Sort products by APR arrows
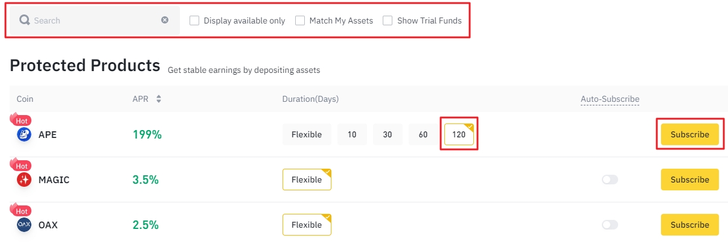728x247 pixels. click(159, 99)
